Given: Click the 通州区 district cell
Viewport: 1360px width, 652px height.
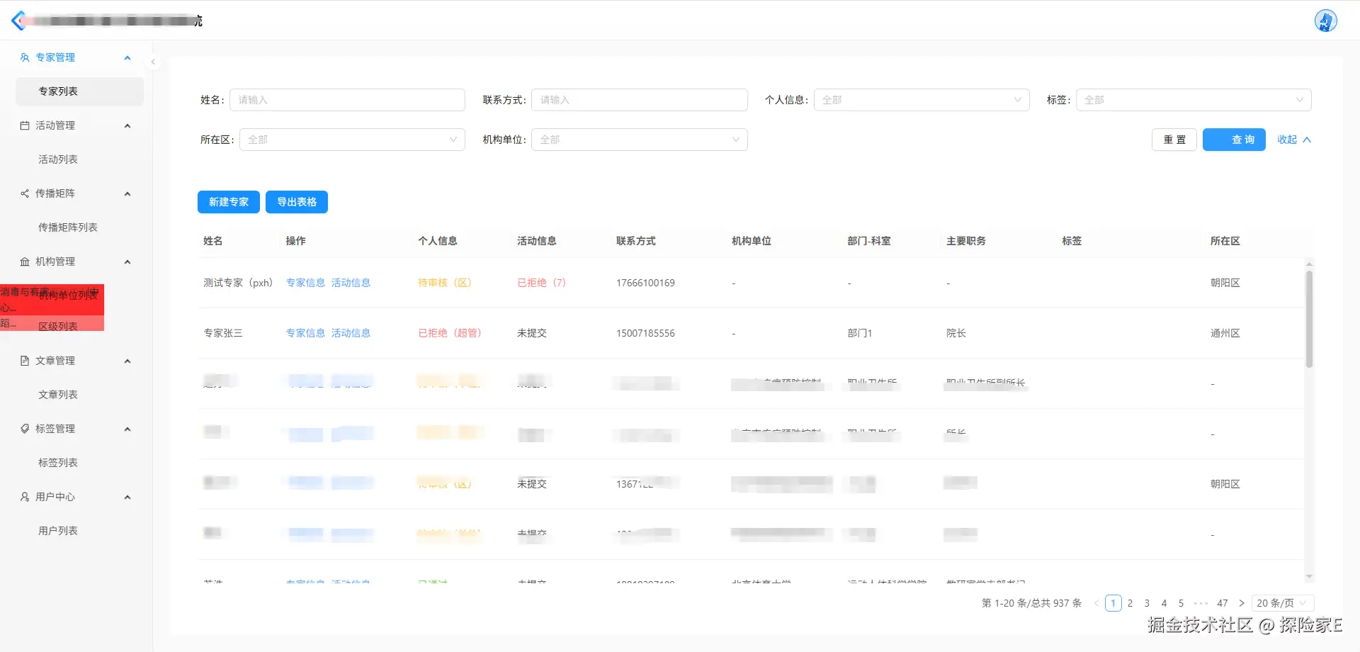Looking at the screenshot, I should click(x=1225, y=333).
